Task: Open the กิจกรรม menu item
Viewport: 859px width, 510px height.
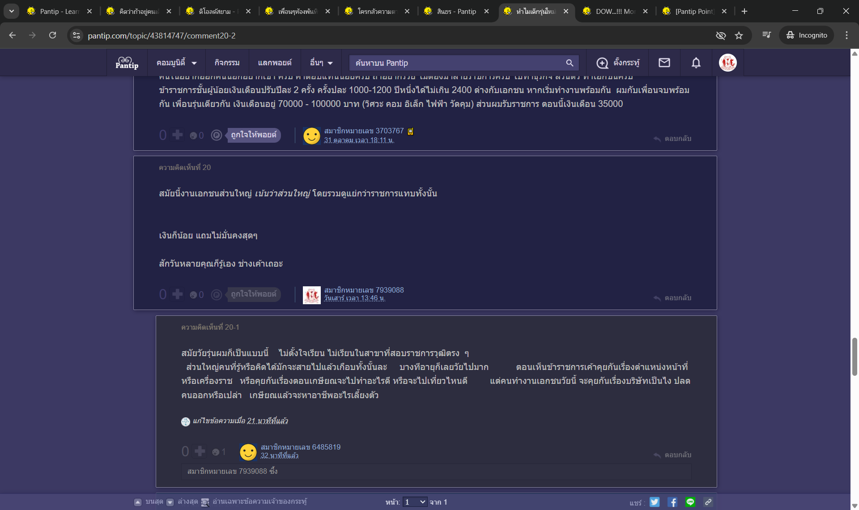Action: (x=227, y=63)
